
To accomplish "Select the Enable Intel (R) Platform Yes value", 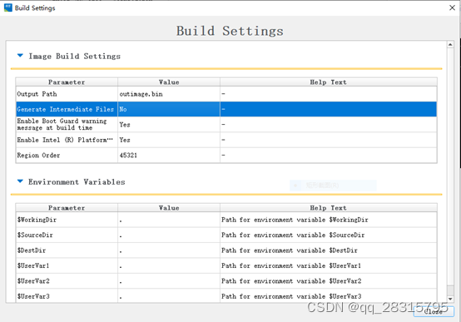I will tap(169, 140).
